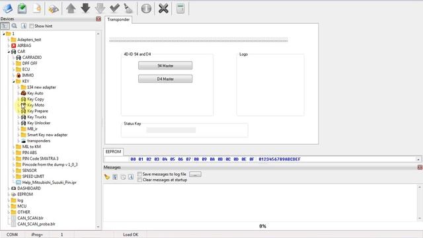Click the COM4 status bar entry
Image resolution: width=423 pixels, height=238 pixels.
tap(12, 235)
